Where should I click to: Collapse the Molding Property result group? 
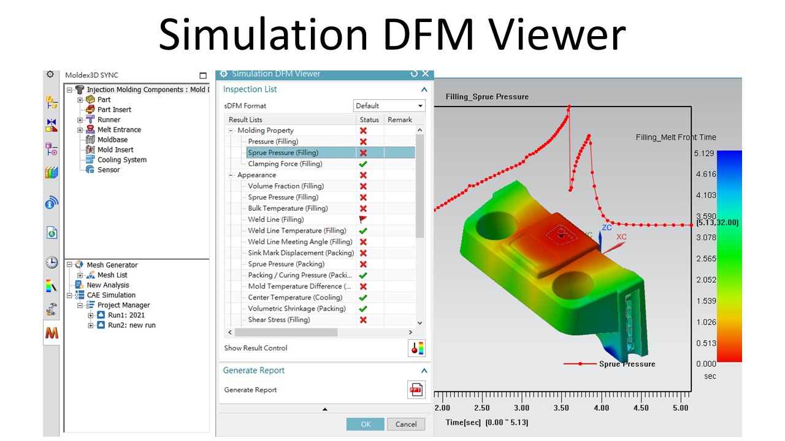231,130
